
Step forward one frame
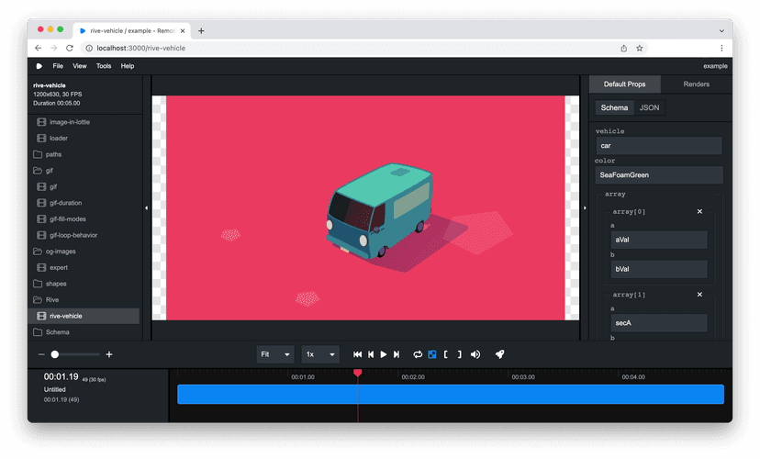coord(397,354)
